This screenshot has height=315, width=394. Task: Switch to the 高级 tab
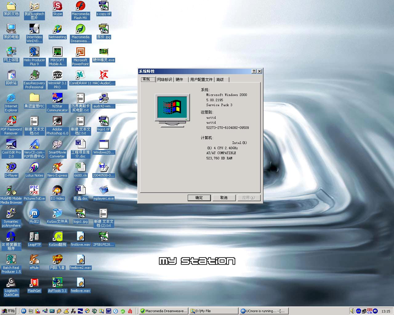(221, 80)
